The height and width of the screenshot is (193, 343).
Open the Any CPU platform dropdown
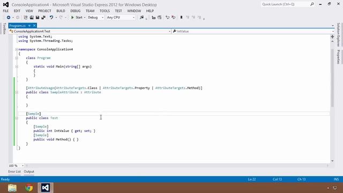(121, 17)
